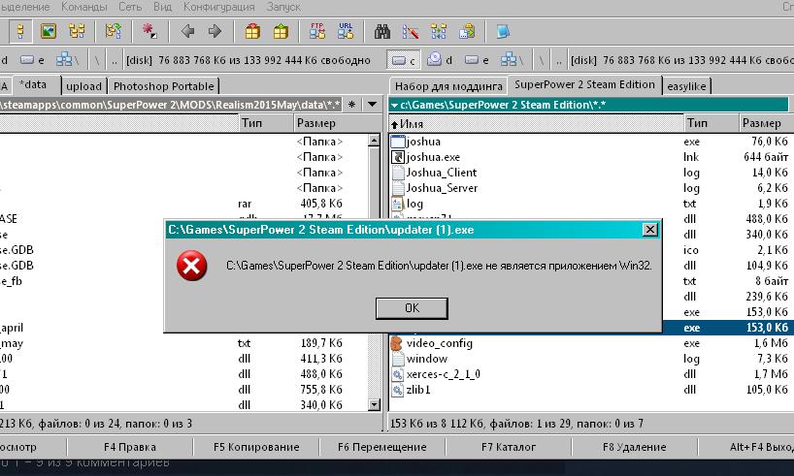Toggle the directory tree view icon
The height and width of the screenshot is (476, 794).
(77, 31)
